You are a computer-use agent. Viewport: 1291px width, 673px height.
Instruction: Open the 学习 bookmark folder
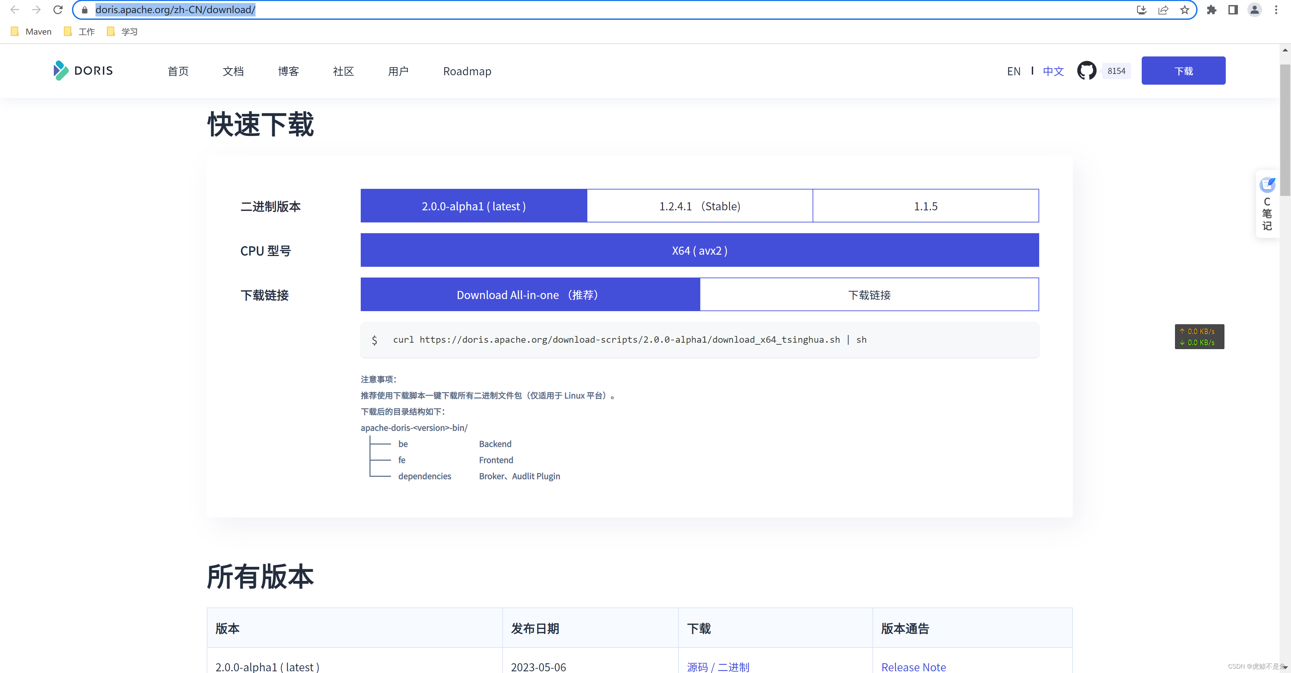pyautogui.click(x=122, y=32)
